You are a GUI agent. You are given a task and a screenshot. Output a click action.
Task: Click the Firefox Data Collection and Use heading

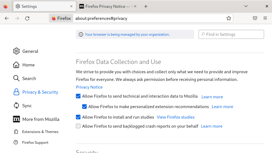click(119, 62)
